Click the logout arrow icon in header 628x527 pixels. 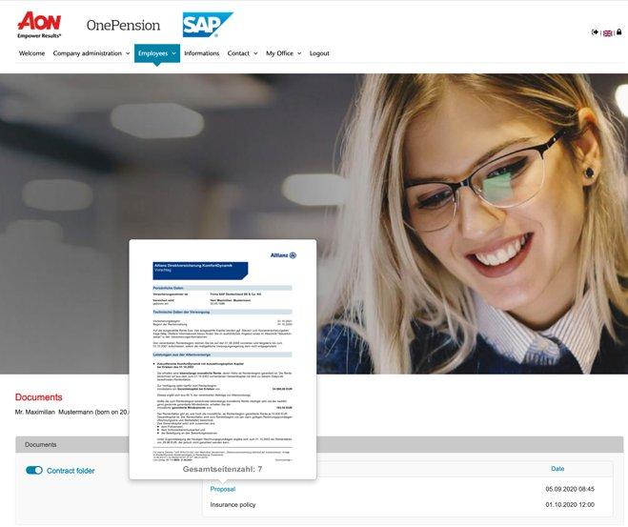pyautogui.click(x=595, y=32)
